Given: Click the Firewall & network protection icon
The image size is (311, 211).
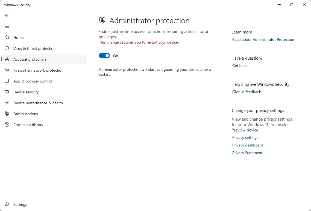Looking at the screenshot, I should (7, 70).
